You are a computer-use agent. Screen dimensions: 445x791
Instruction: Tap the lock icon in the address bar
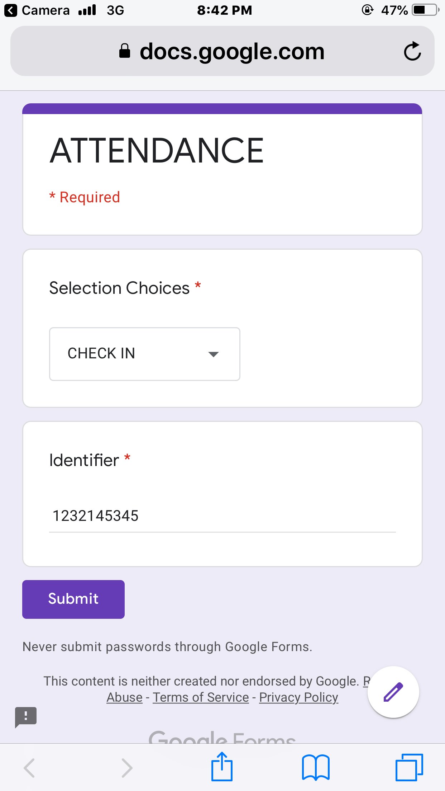tap(124, 50)
